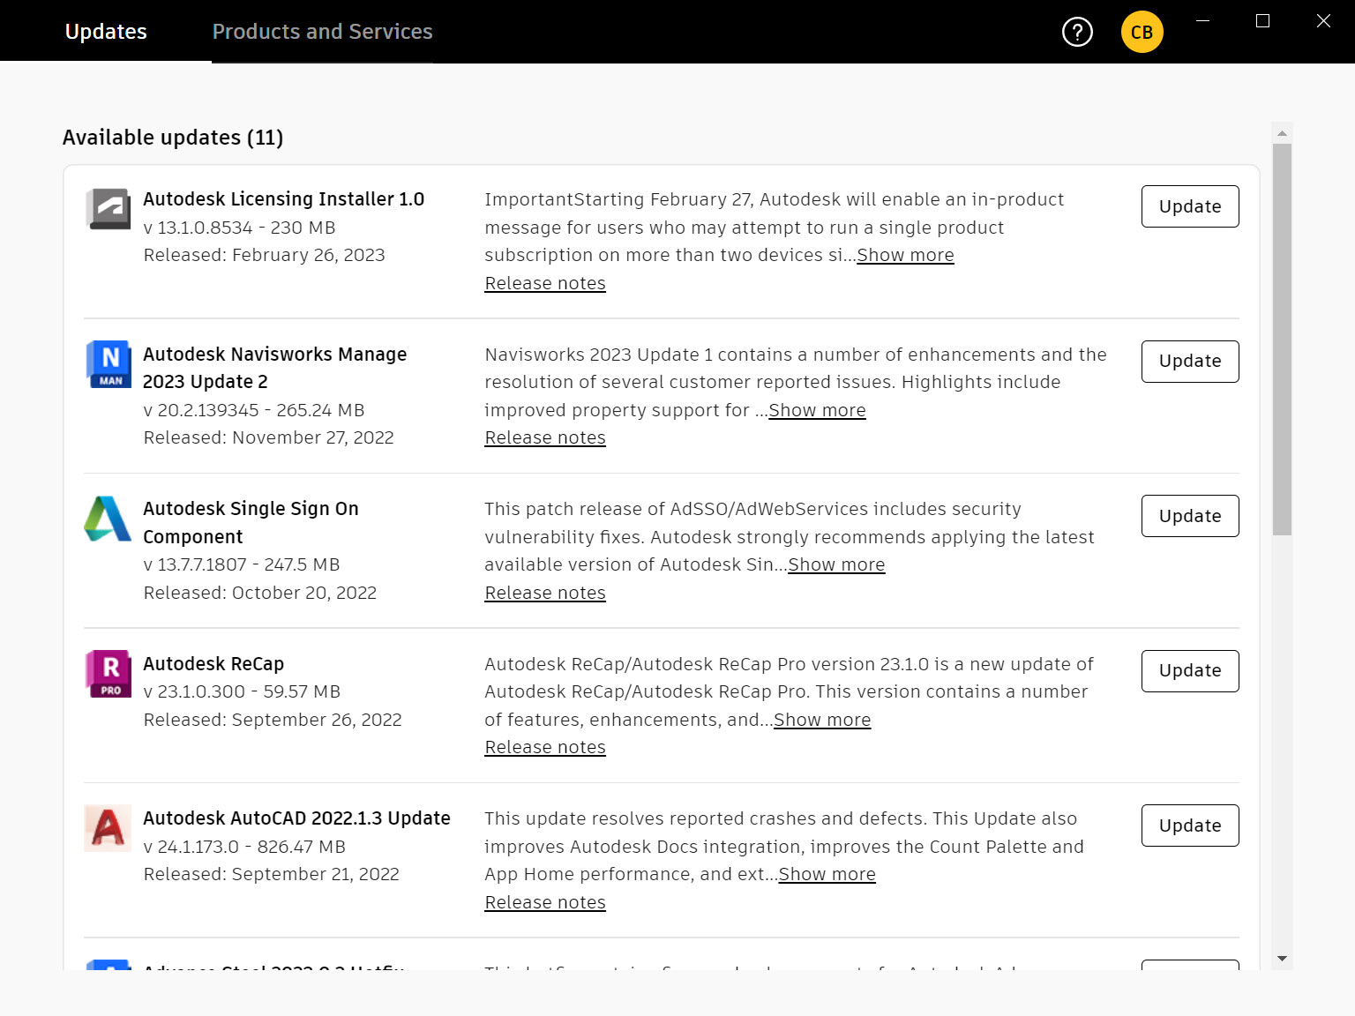1355x1016 pixels.
Task: Click the scrollbar down arrow
Action: pos(1282,959)
